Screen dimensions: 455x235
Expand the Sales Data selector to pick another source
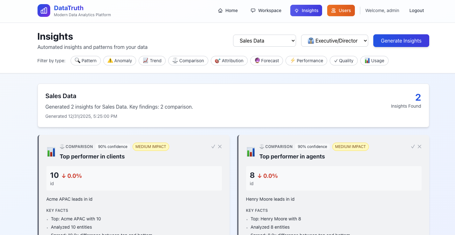click(x=264, y=41)
